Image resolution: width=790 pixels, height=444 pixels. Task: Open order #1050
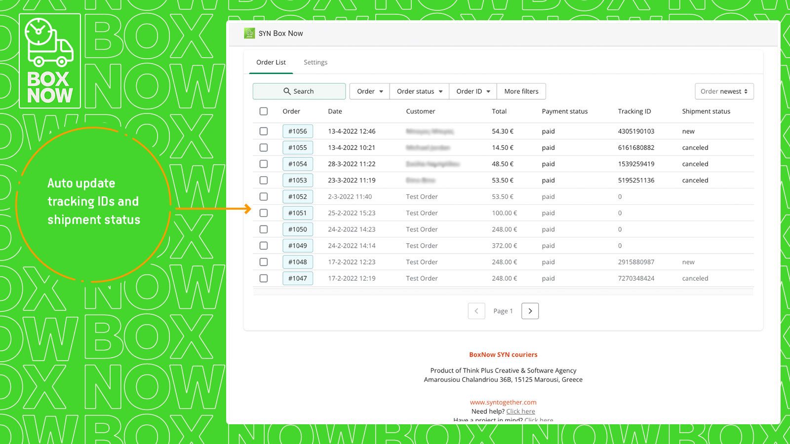click(x=298, y=229)
